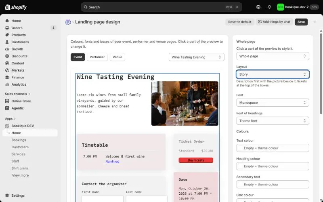Image resolution: width=323 pixels, height=202 pixels.
Task: Click the Settings gear icon
Action: click(7, 196)
